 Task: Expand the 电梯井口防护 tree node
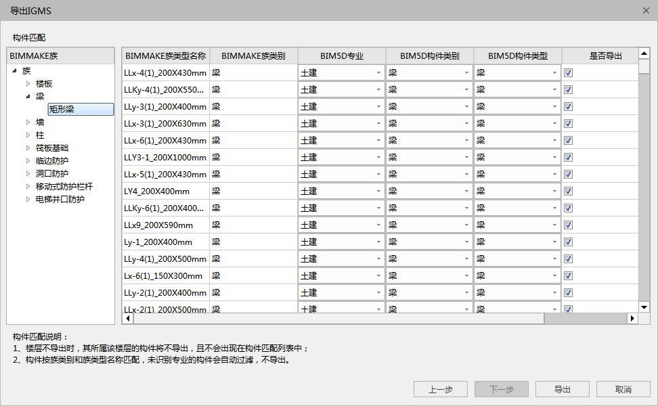pos(28,199)
